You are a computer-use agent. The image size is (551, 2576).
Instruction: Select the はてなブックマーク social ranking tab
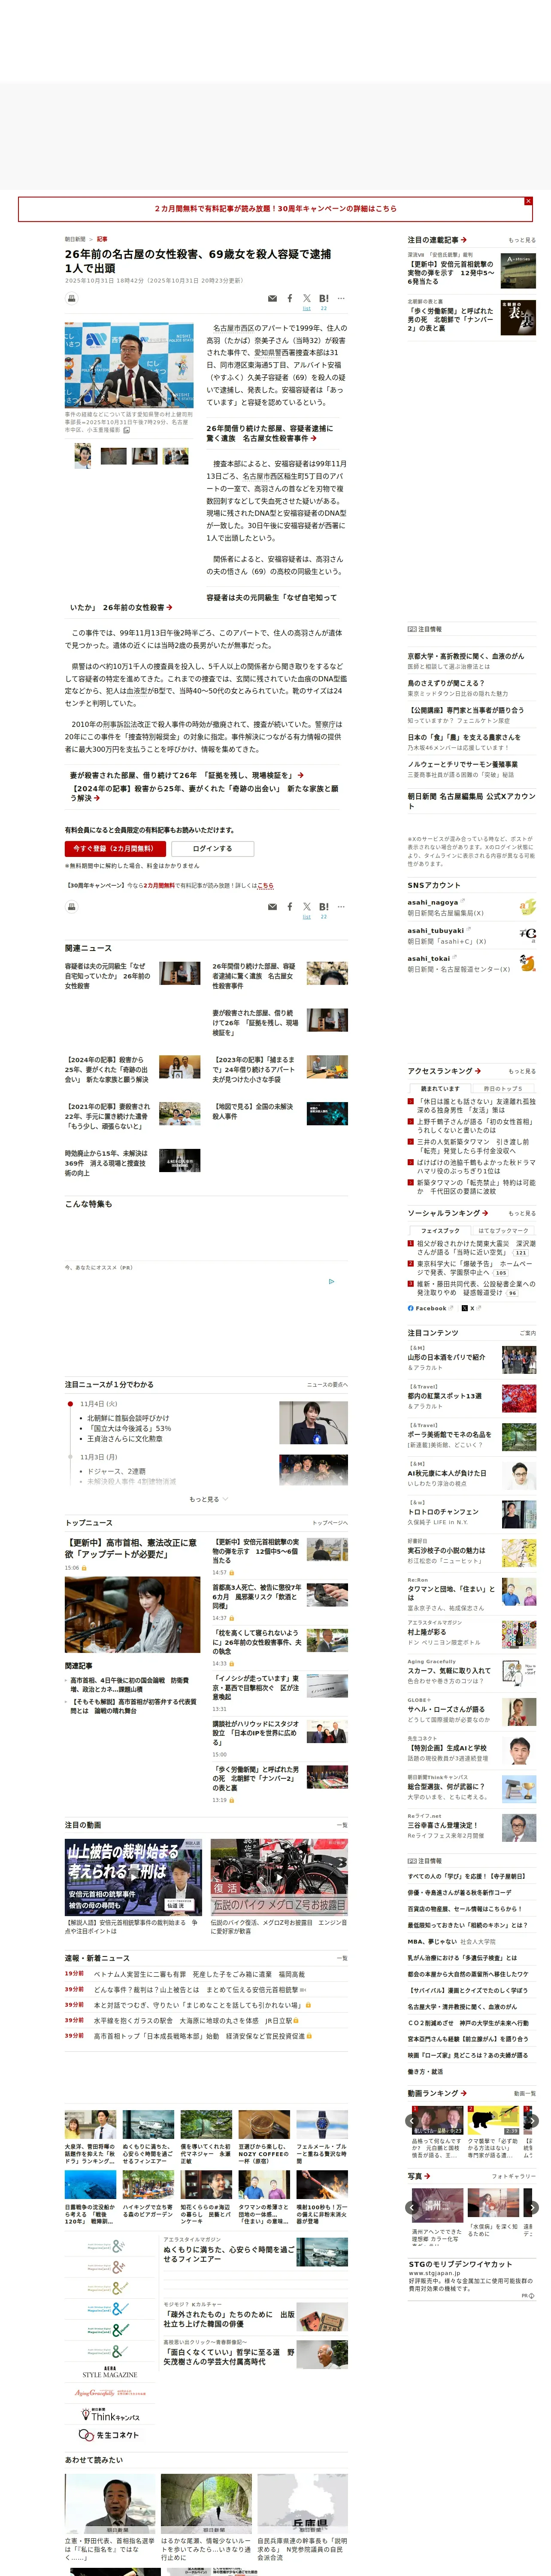click(503, 1231)
